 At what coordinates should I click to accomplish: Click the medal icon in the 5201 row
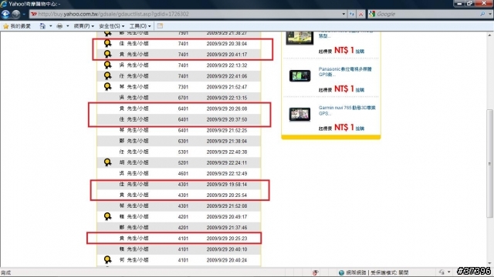107,162
